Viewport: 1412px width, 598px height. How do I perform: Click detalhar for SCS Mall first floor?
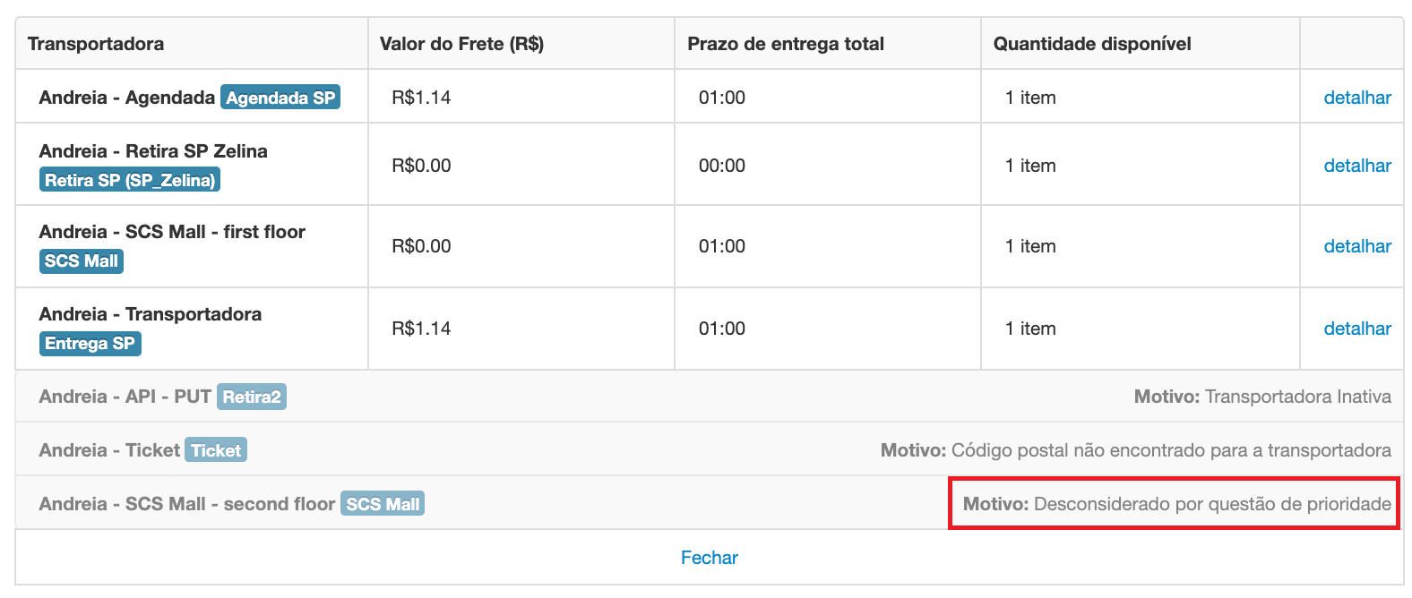(x=1357, y=246)
